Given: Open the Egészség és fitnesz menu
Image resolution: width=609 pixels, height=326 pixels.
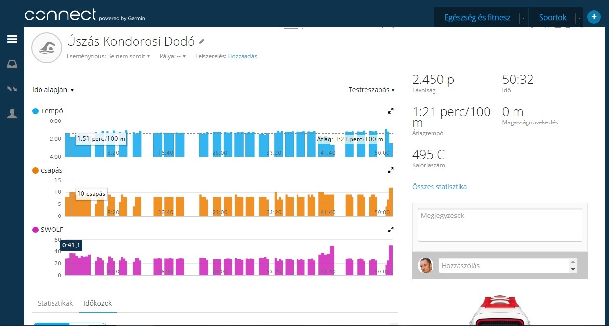Looking at the screenshot, I should (x=477, y=18).
